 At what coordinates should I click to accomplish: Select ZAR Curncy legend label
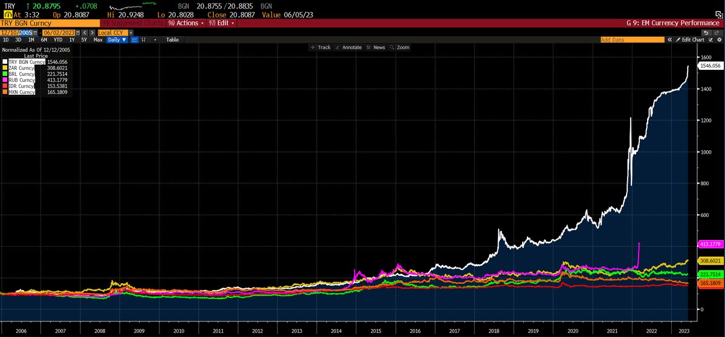click(x=22, y=68)
